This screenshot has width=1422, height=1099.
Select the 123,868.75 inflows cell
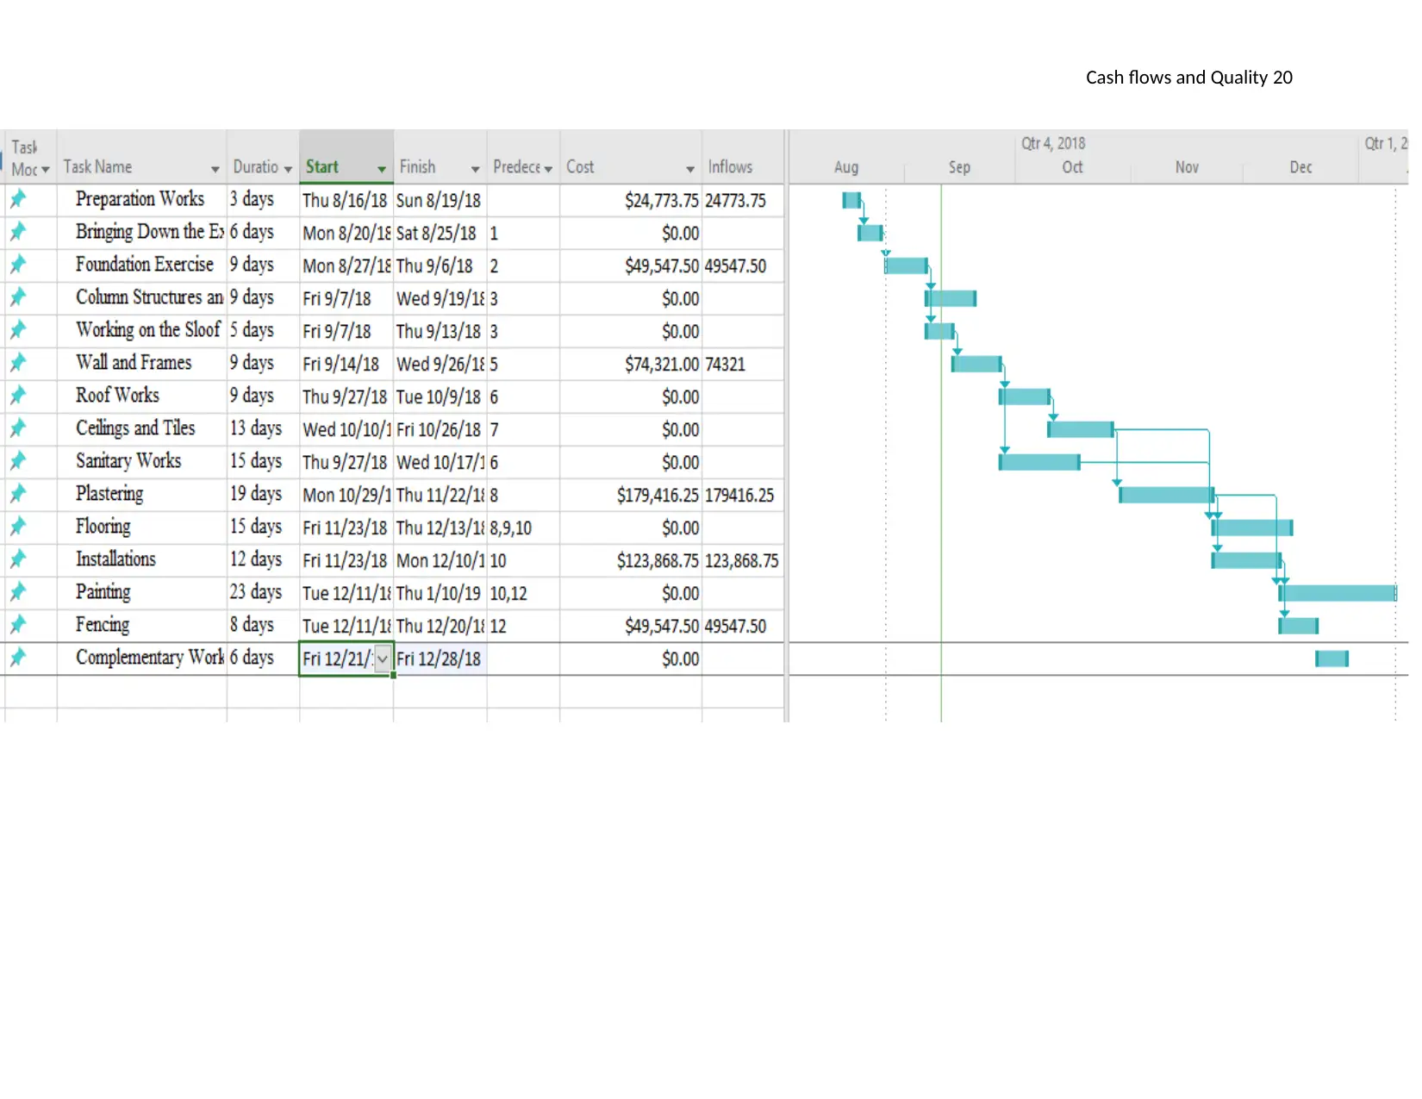tap(742, 560)
